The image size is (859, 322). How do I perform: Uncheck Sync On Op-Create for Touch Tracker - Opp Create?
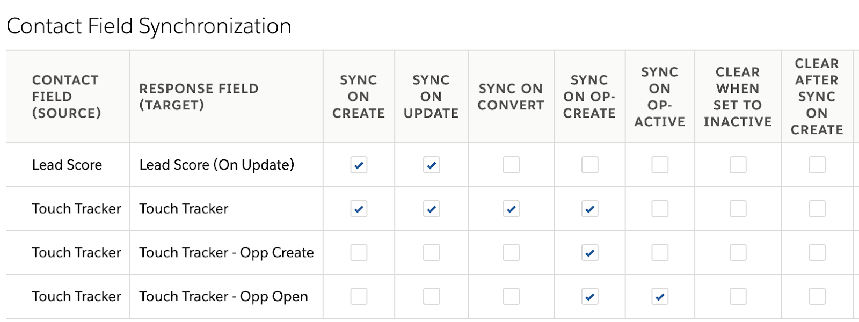[589, 253]
